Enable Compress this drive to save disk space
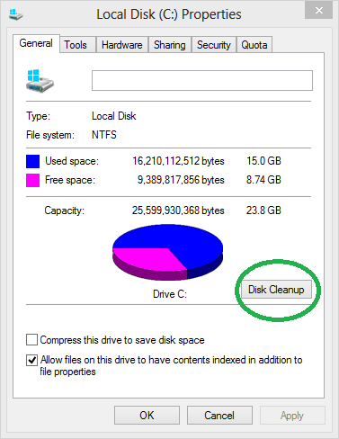The image size is (339, 439). 31,340
